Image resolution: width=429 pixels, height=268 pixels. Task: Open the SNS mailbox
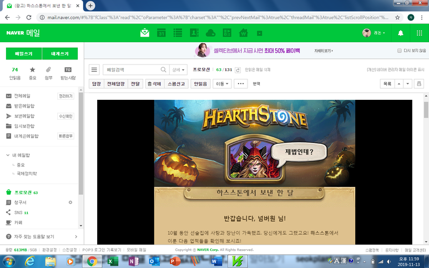click(18, 213)
